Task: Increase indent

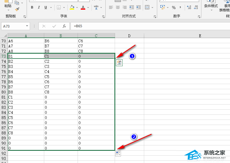Action: point(139,7)
